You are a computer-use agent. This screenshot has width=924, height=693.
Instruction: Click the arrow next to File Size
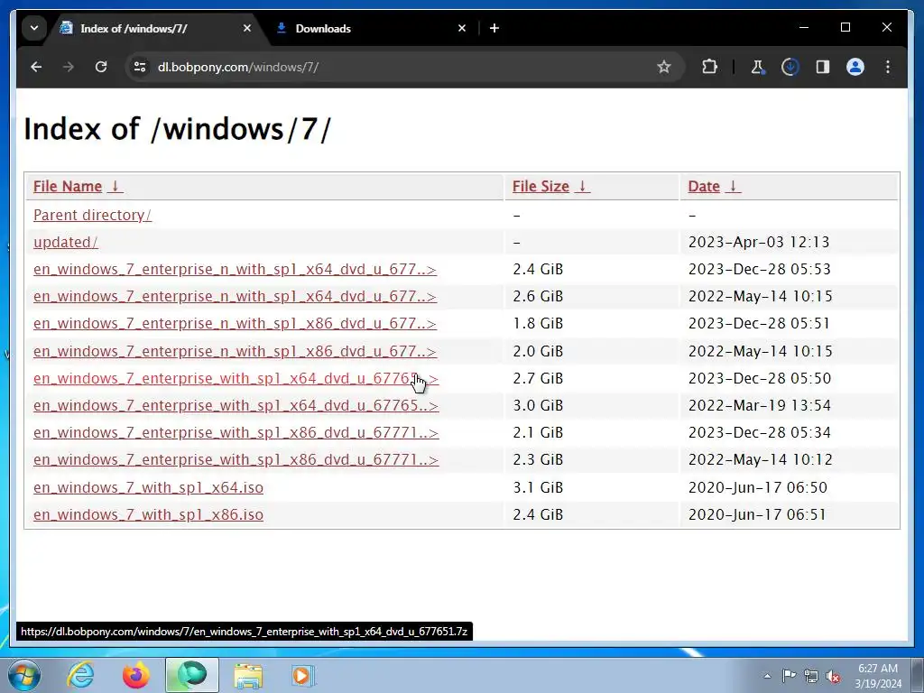[583, 186]
